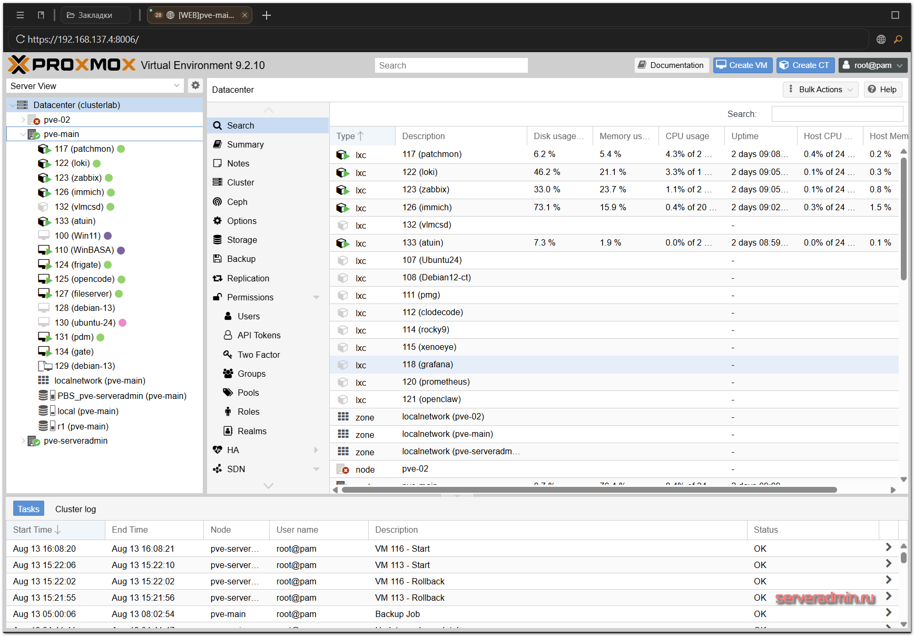Click the localnetwork (pve-main) zone icon
Image resolution: width=914 pixels, height=636 pixels.
[x=43, y=380]
